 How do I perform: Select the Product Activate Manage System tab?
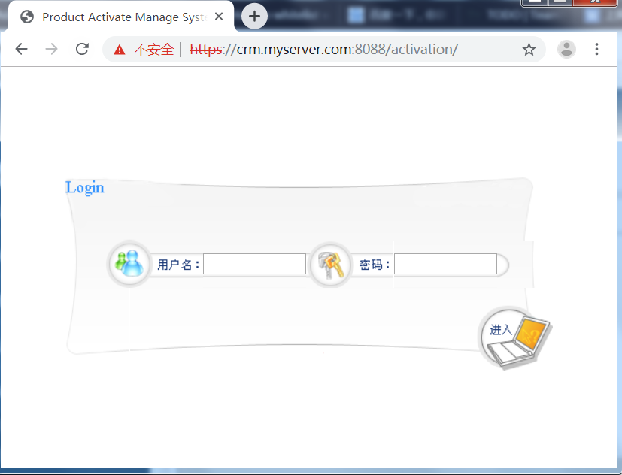click(121, 17)
